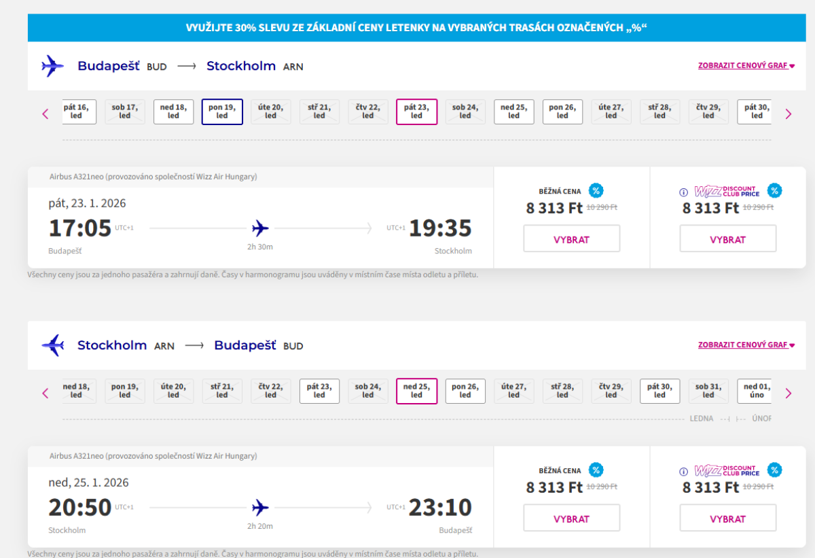815x558 pixels.
Task: Select outbound date pon 19, led
Action: [x=222, y=111]
